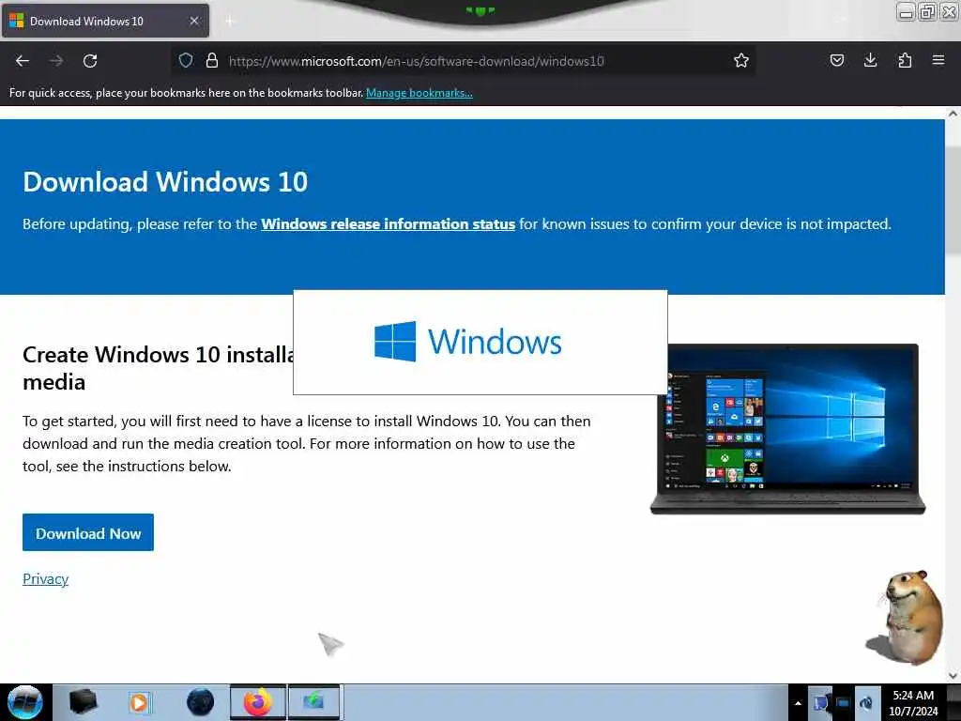The width and height of the screenshot is (961, 721).
Task: Reload the current page
Action: tap(90, 61)
